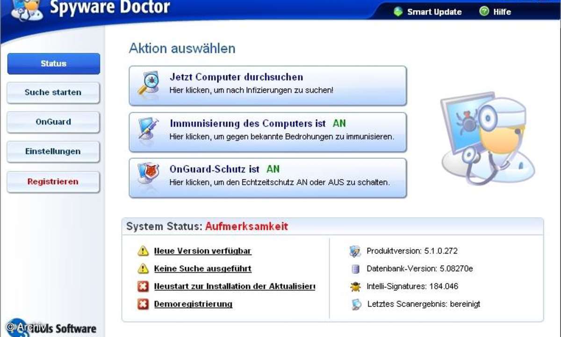Screen dimensions: 561x337
Task: Open the Neue Version verfügbar link
Action: click(x=203, y=251)
